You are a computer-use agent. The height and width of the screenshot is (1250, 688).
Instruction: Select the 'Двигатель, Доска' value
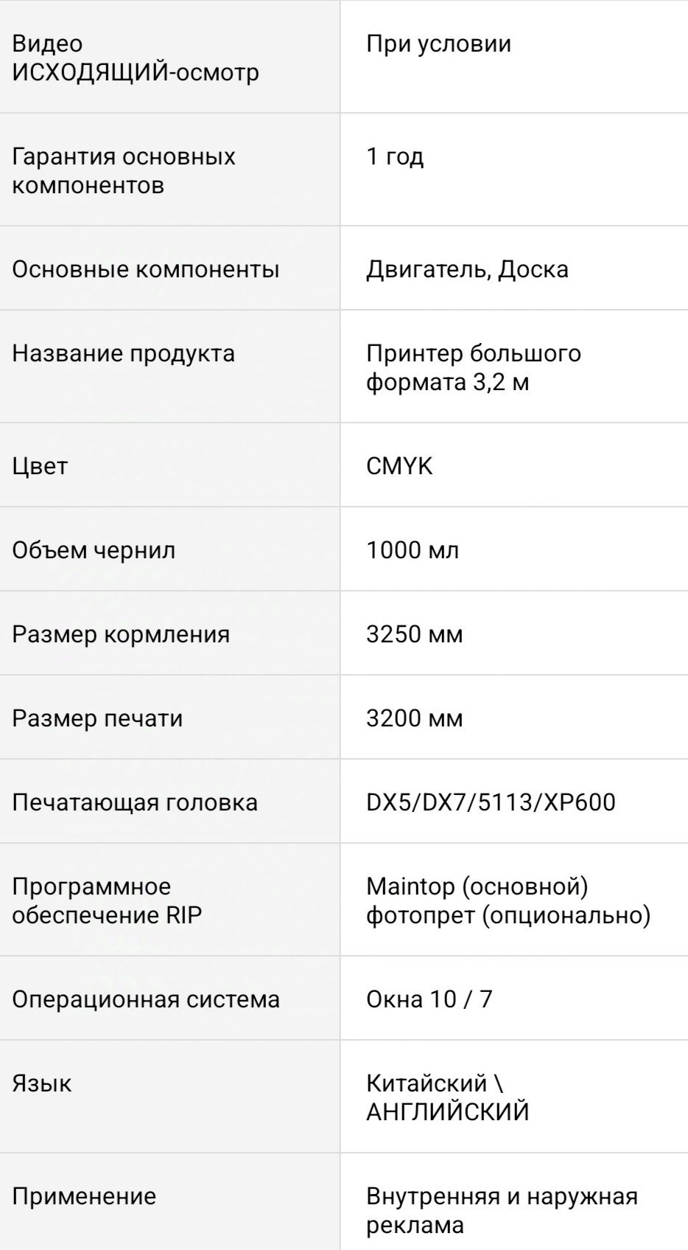[x=467, y=269]
